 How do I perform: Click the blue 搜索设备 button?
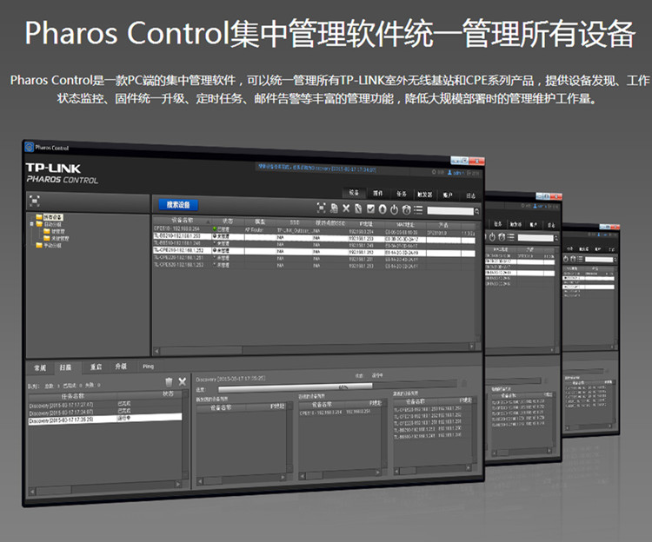tap(177, 205)
